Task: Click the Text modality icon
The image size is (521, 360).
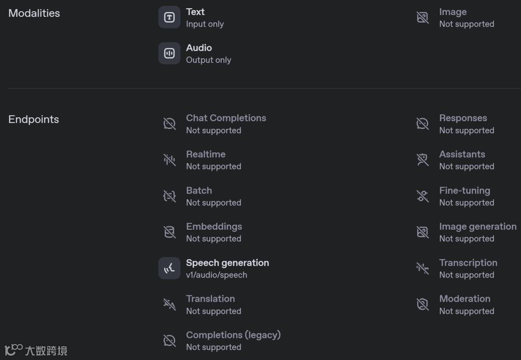Action: pos(169,17)
